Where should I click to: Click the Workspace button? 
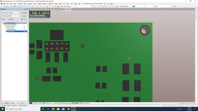point(24,13)
